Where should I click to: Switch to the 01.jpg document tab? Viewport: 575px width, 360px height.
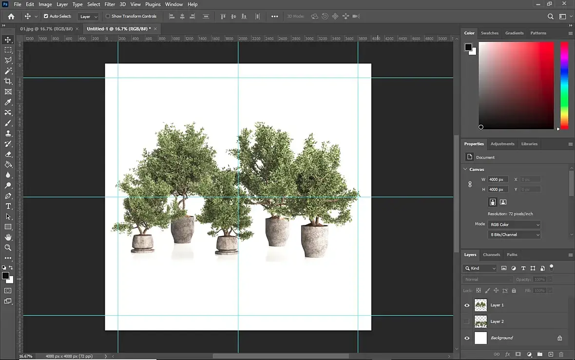pyautogui.click(x=46, y=29)
